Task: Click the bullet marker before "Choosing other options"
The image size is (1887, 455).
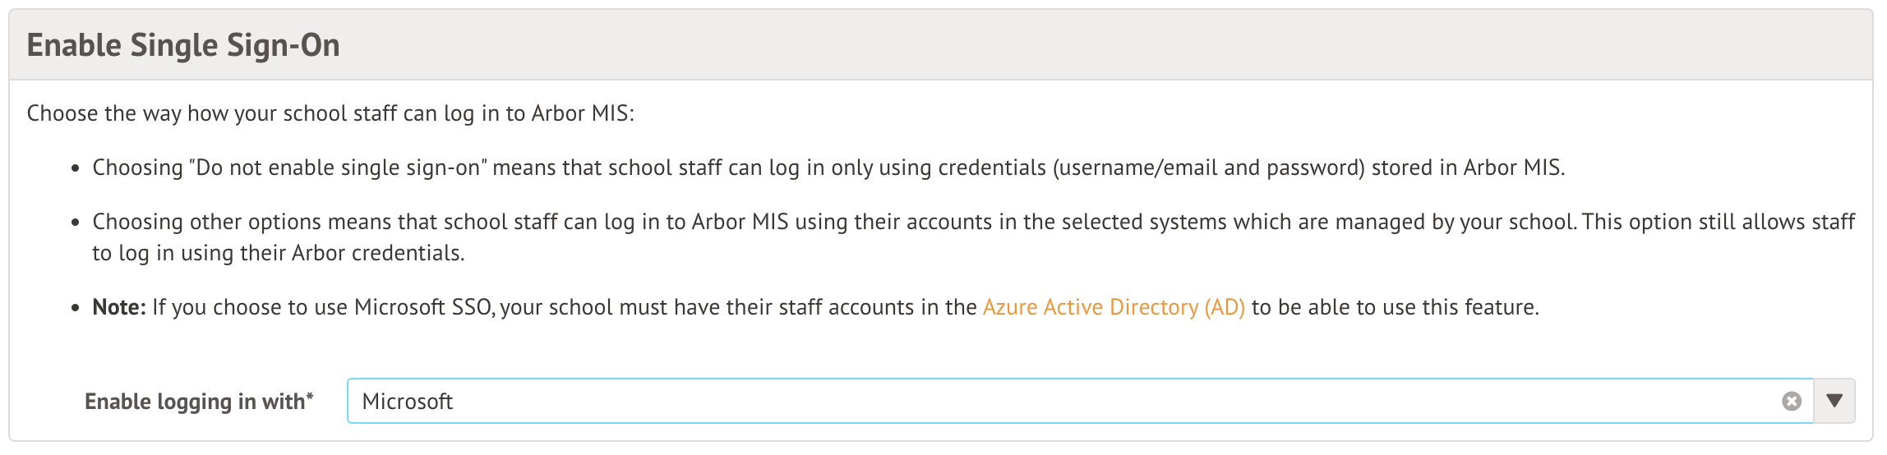Action: pyautogui.click(x=76, y=223)
